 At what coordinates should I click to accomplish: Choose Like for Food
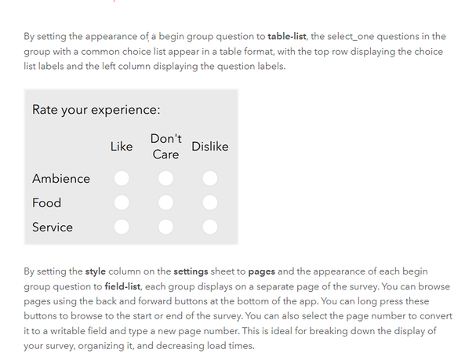click(x=122, y=203)
